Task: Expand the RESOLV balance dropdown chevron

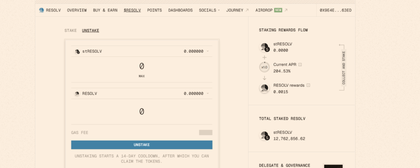Action: [x=208, y=94]
